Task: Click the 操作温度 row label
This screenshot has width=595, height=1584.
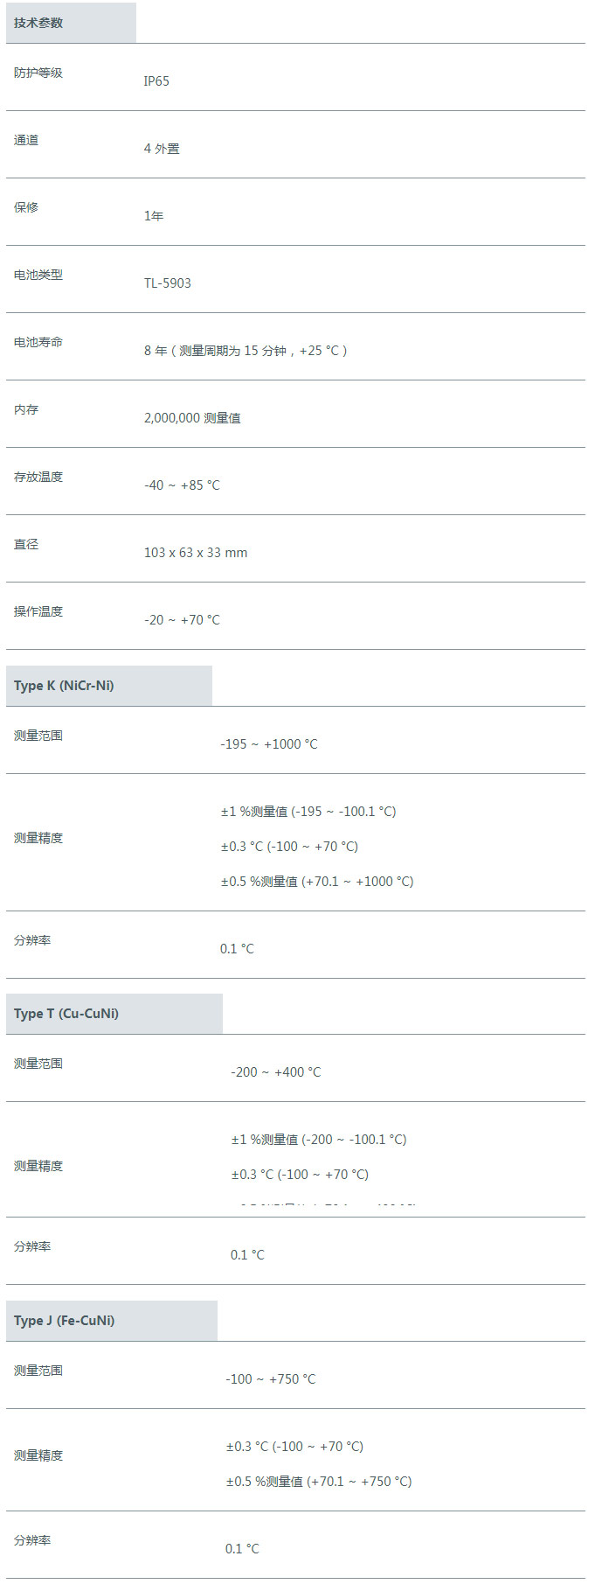Action: [38, 611]
